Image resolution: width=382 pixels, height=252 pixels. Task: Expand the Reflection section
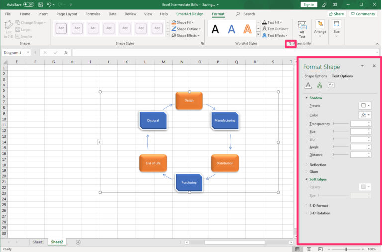pos(318,165)
